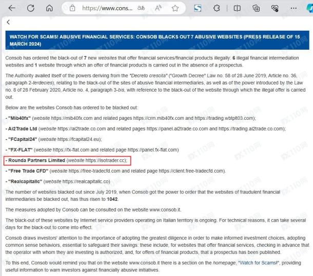This screenshot has height=276, width=313.
Task: Open the Settings and more menu
Action: [294, 8]
